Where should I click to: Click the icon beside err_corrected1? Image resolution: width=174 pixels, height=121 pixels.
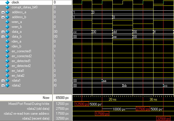(8, 51)
